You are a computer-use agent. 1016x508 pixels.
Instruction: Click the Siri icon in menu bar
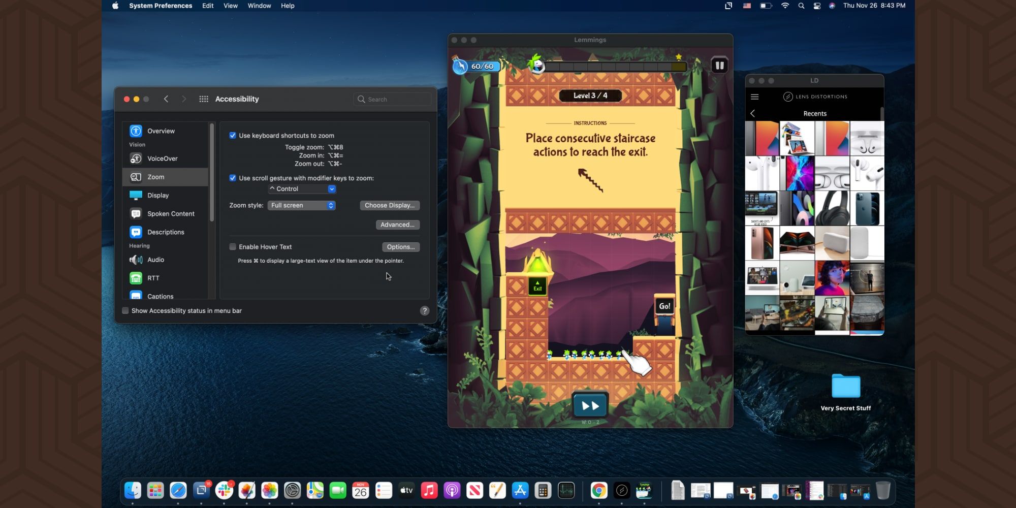pos(832,6)
